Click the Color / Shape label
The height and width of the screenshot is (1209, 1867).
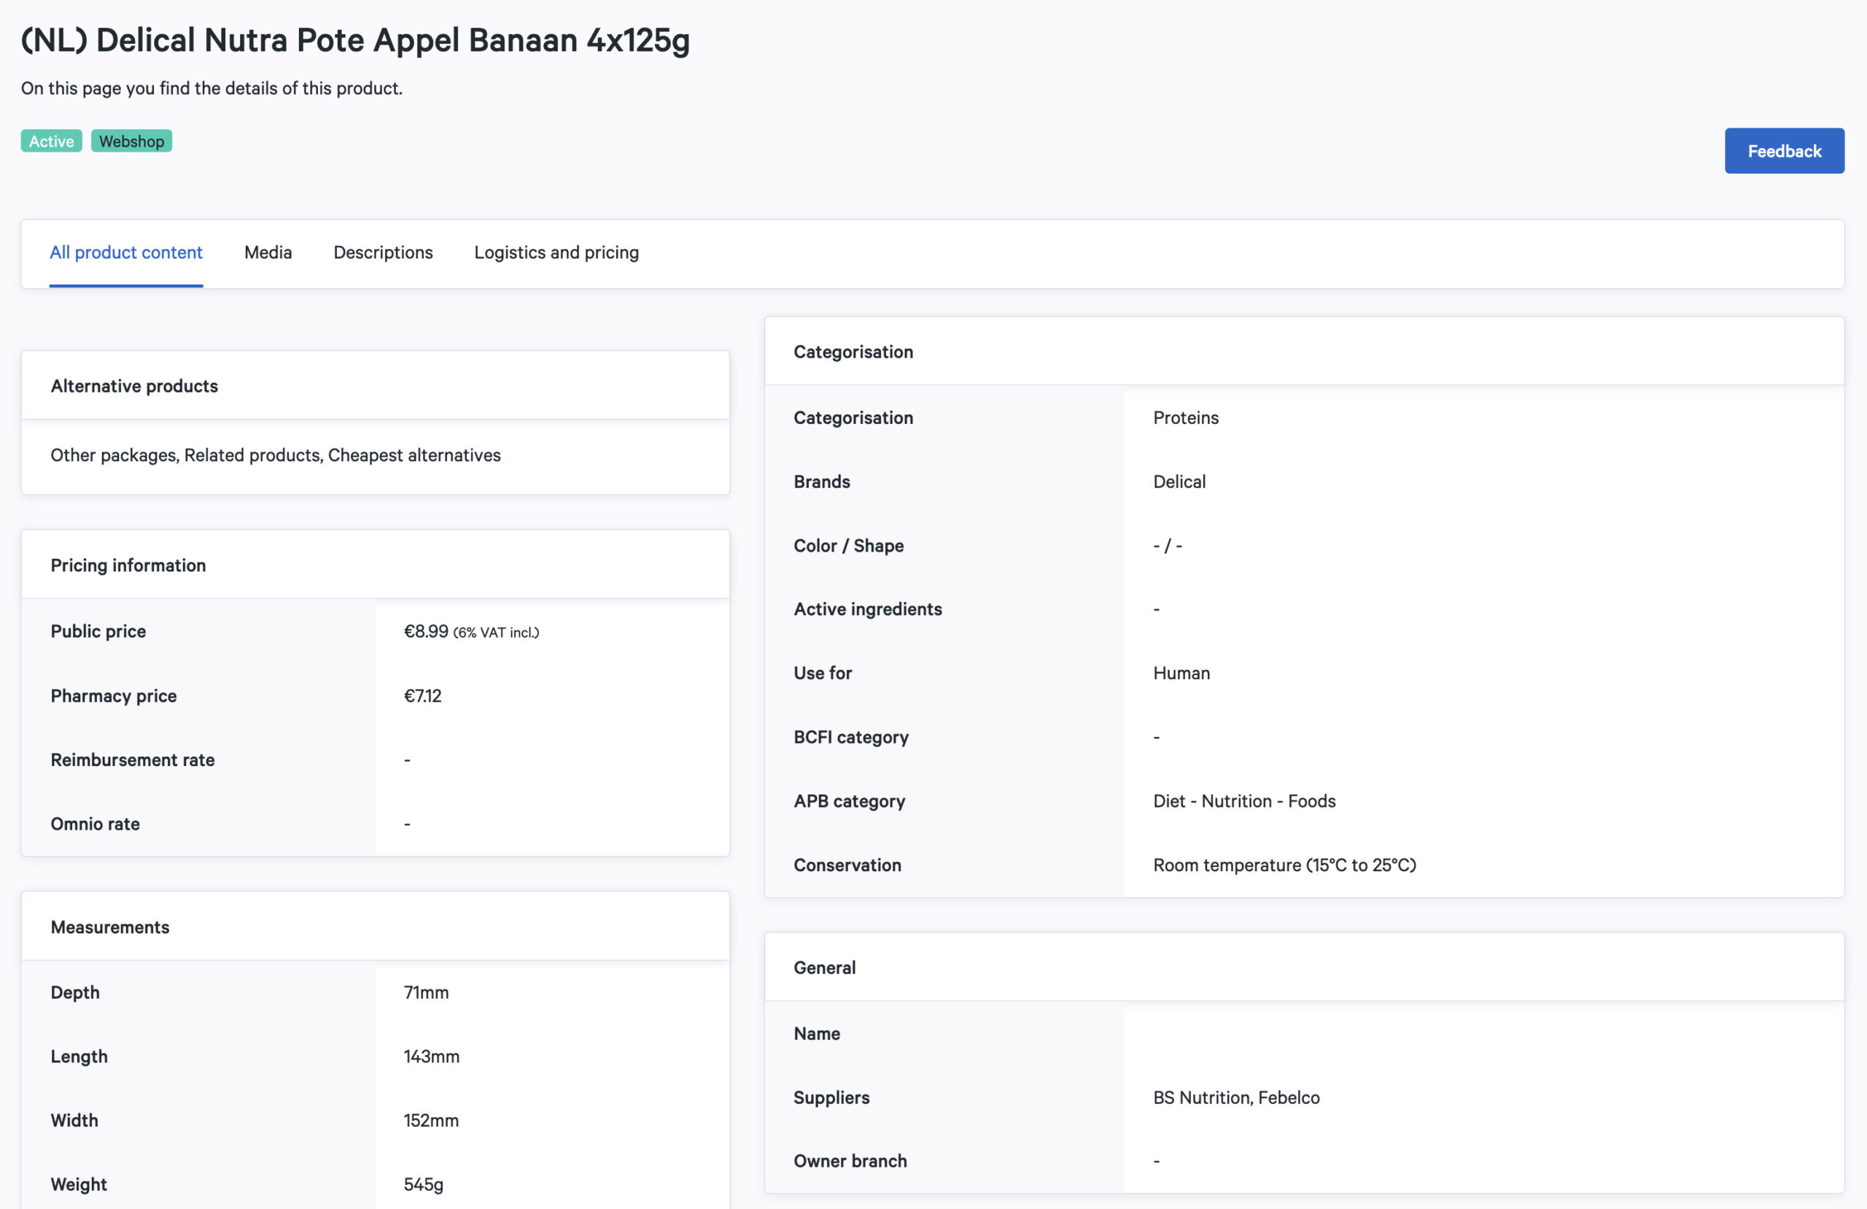click(849, 546)
